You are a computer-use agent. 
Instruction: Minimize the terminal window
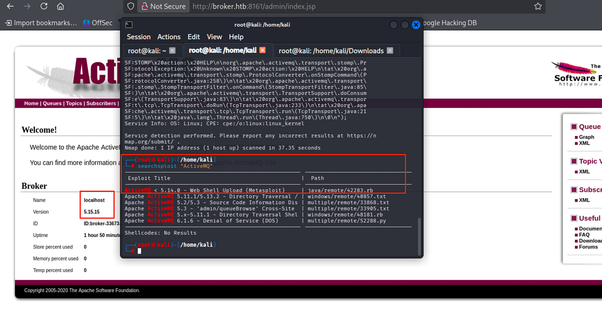[x=393, y=25]
